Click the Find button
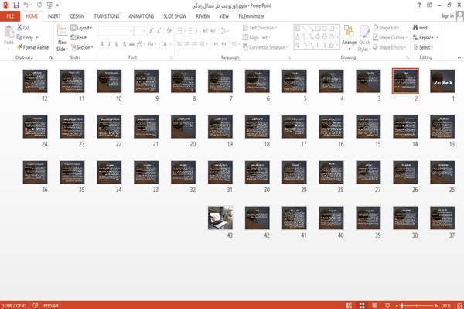 click(420, 28)
